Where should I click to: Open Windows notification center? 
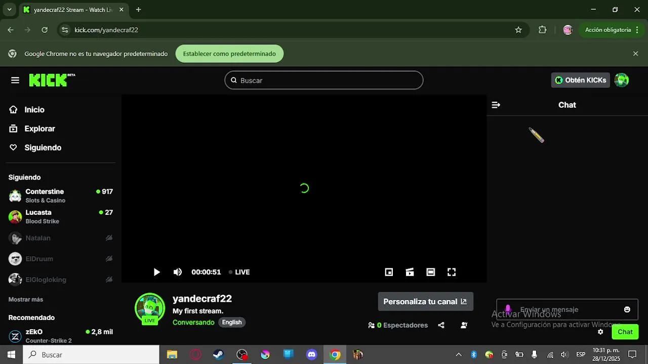(632, 354)
